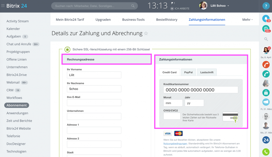Select the PayPal payment tab
This screenshot has width=272, height=157.
coord(188,72)
